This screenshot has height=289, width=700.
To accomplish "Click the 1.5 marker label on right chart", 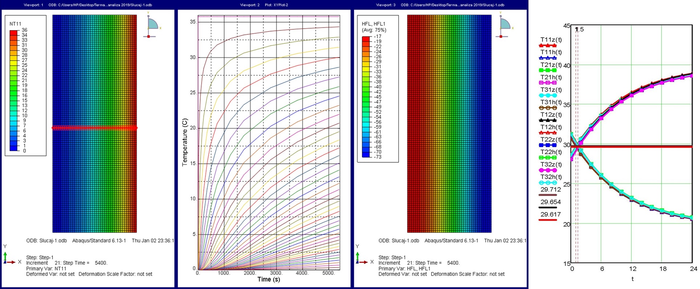I will 580,29.
